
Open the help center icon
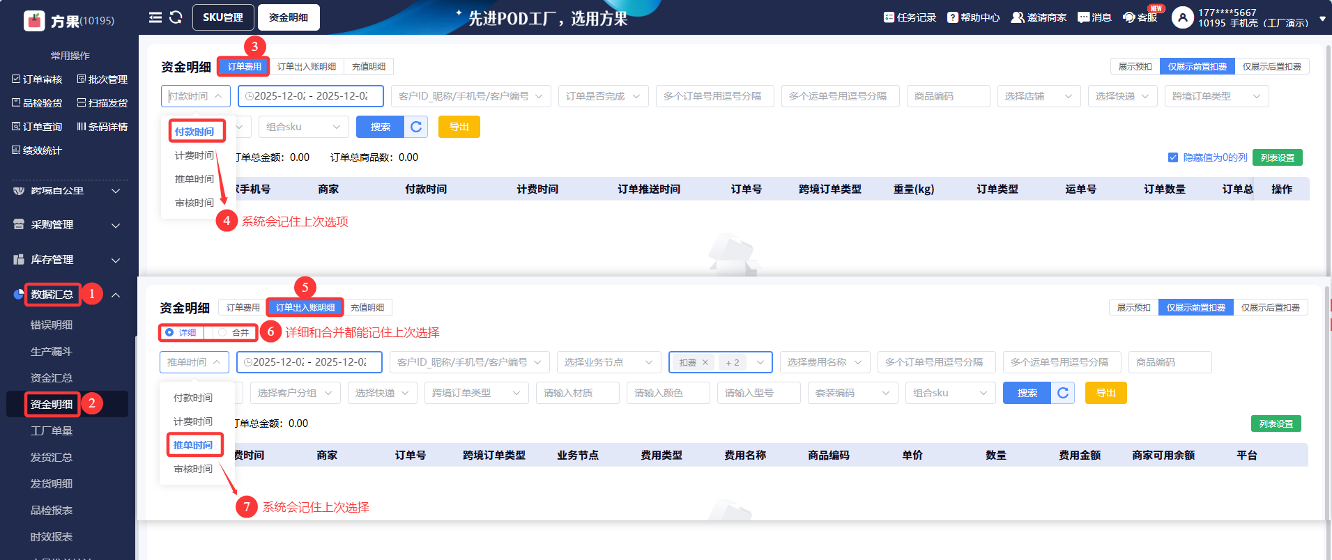952,17
